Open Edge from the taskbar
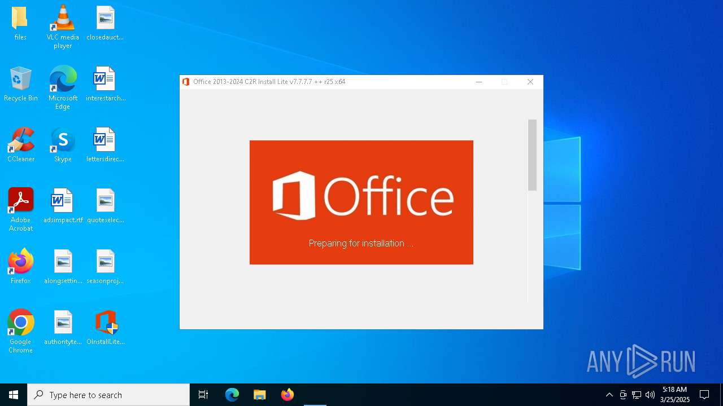 [232, 395]
